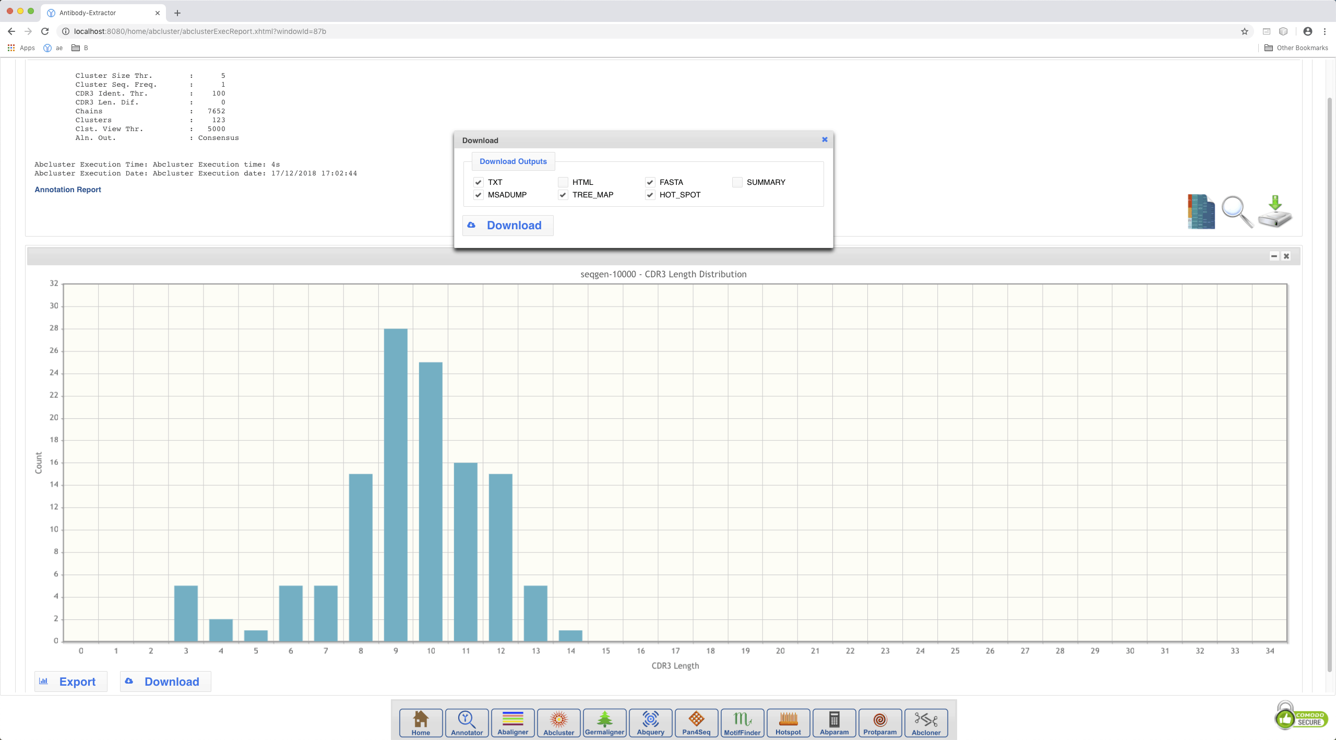Viewport: 1336px width, 740px height.
Task: Click the Comodo Secure badge
Action: 1302,715
